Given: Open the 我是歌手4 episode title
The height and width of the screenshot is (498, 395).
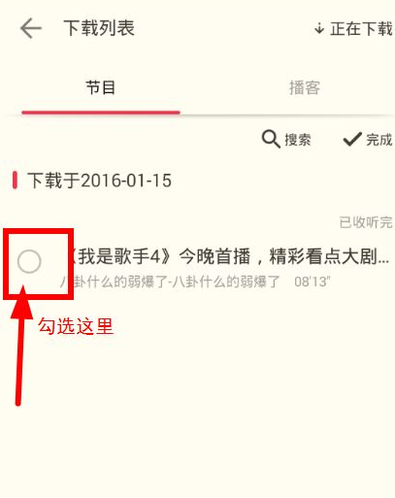Looking at the screenshot, I should [228, 256].
